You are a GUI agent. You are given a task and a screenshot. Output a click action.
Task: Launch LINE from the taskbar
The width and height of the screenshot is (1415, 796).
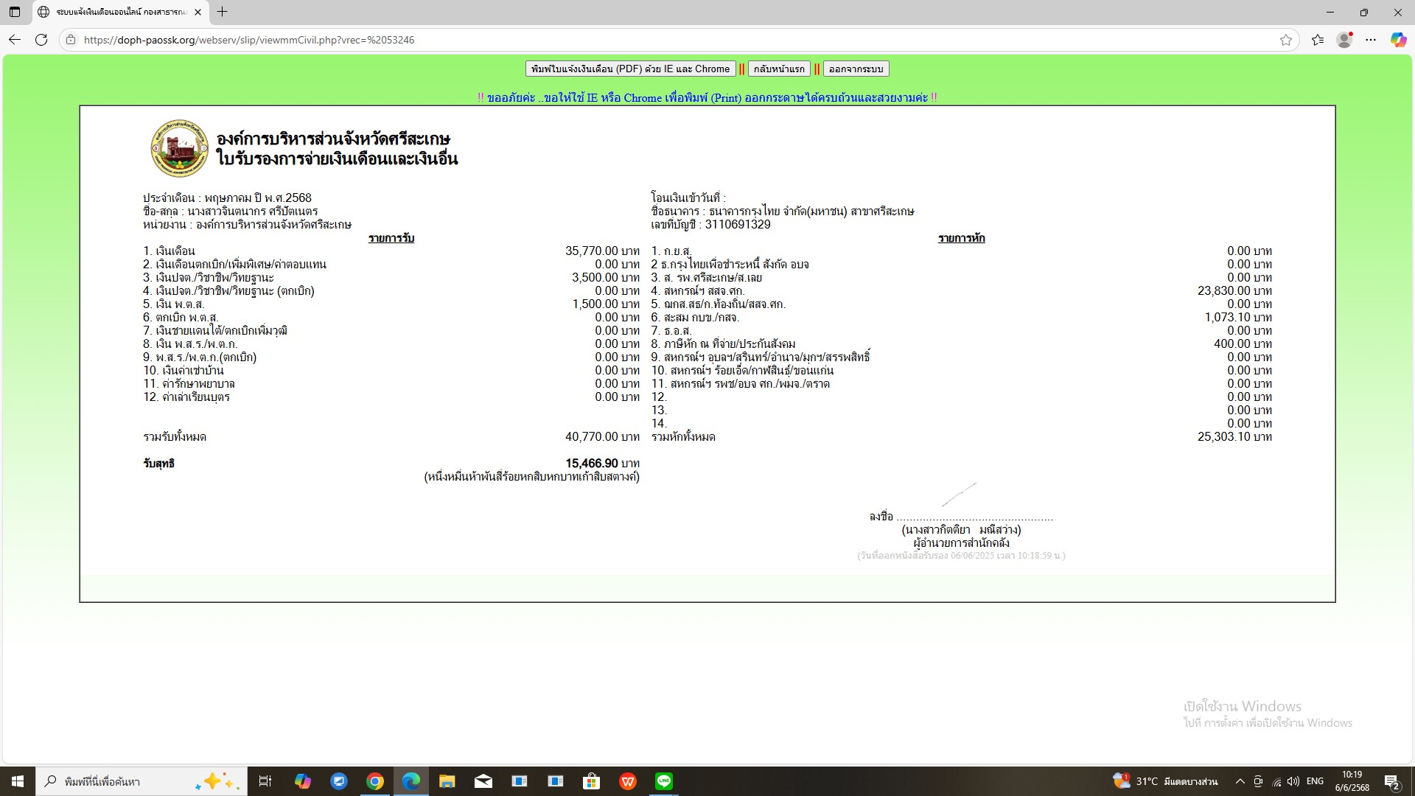pyautogui.click(x=663, y=781)
